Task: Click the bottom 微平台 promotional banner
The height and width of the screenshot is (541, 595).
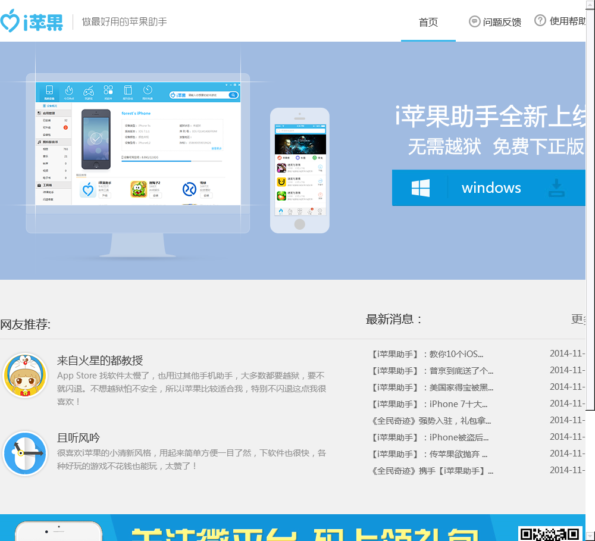Action: pyautogui.click(x=293, y=528)
